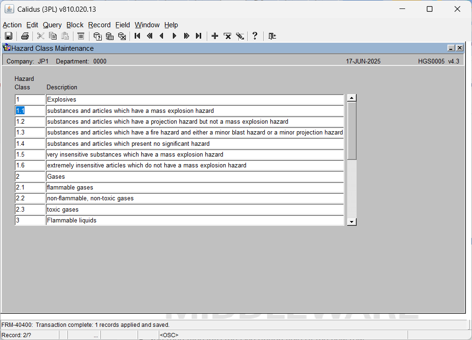Click the Clear Record eraser icon
Image resolution: width=472 pixels, height=340 pixels.
coord(240,36)
